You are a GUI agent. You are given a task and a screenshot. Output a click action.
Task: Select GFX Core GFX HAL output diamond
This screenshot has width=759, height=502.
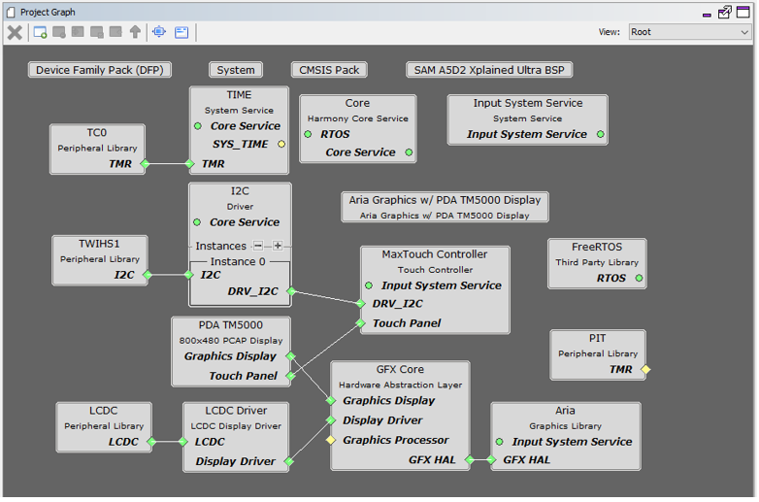469,460
